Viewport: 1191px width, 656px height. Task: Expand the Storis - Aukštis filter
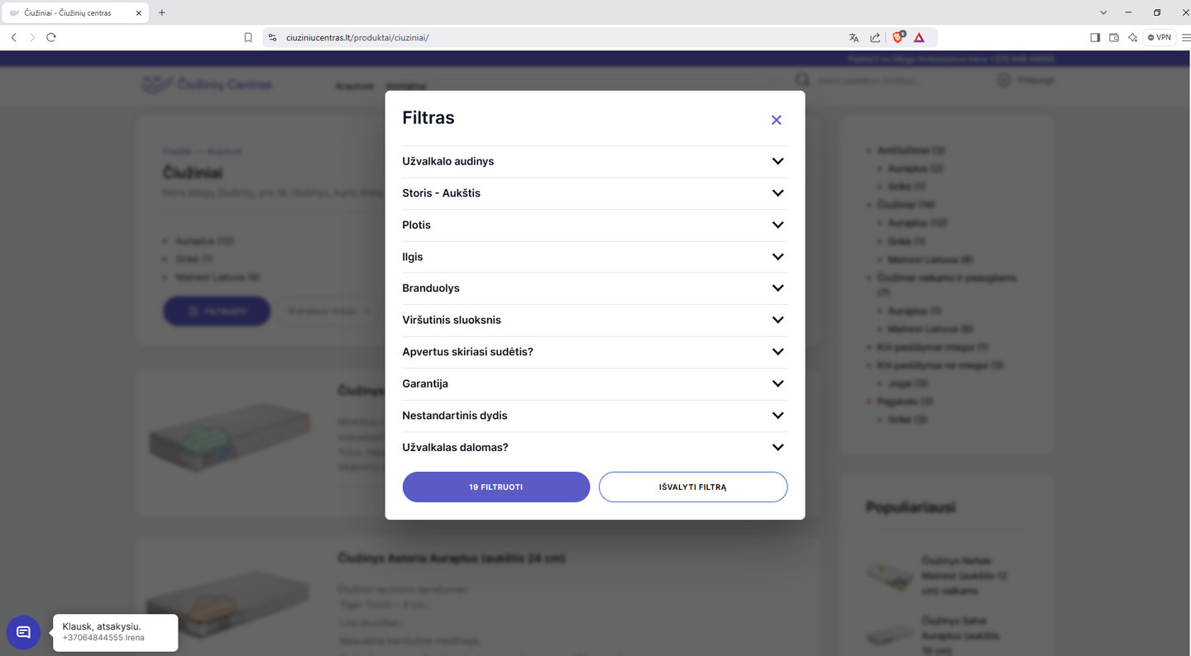[x=595, y=193]
